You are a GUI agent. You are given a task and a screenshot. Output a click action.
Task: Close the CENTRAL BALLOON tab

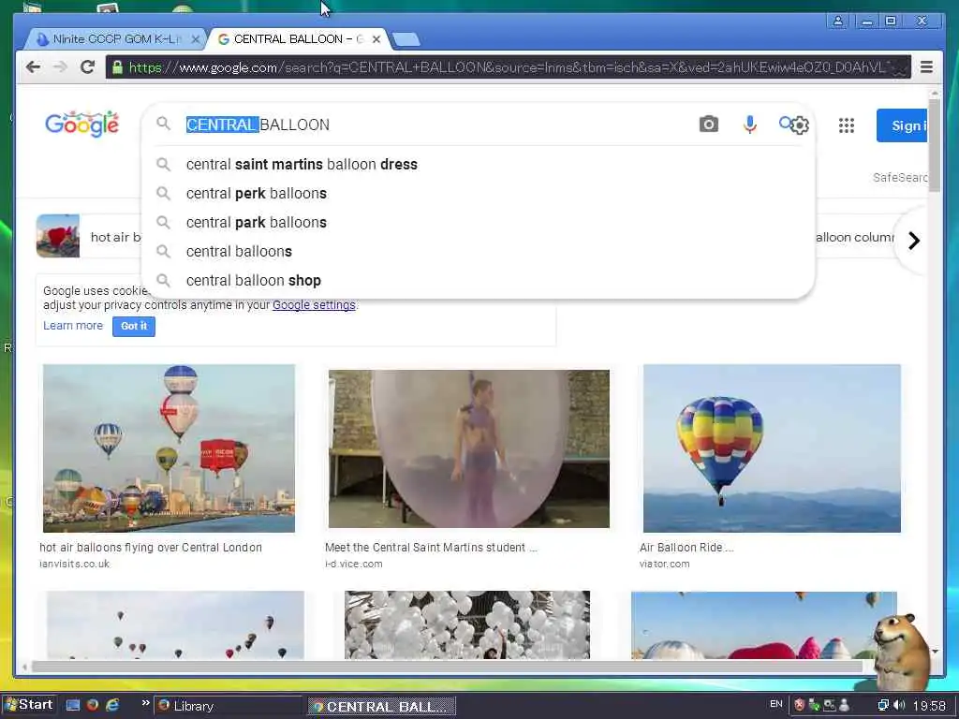coord(376,39)
